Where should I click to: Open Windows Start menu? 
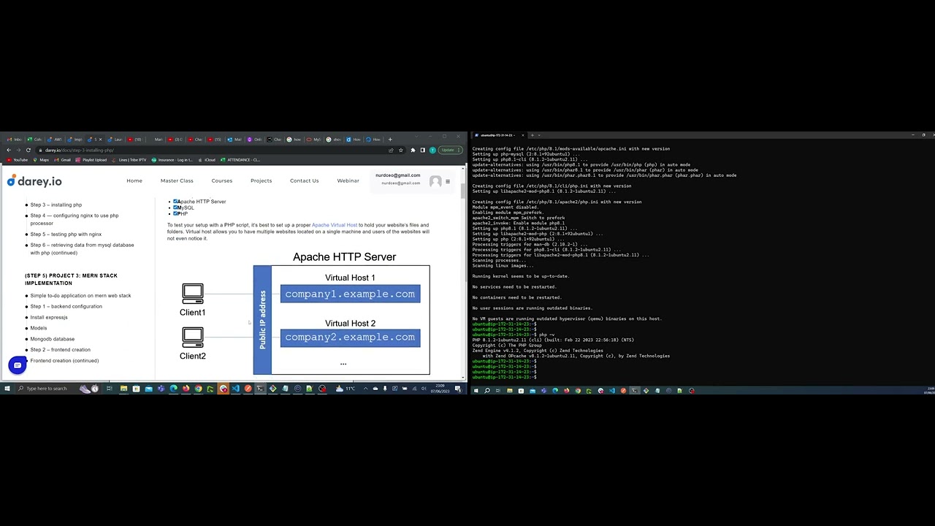pyautogui.click(x=6, y=388)
